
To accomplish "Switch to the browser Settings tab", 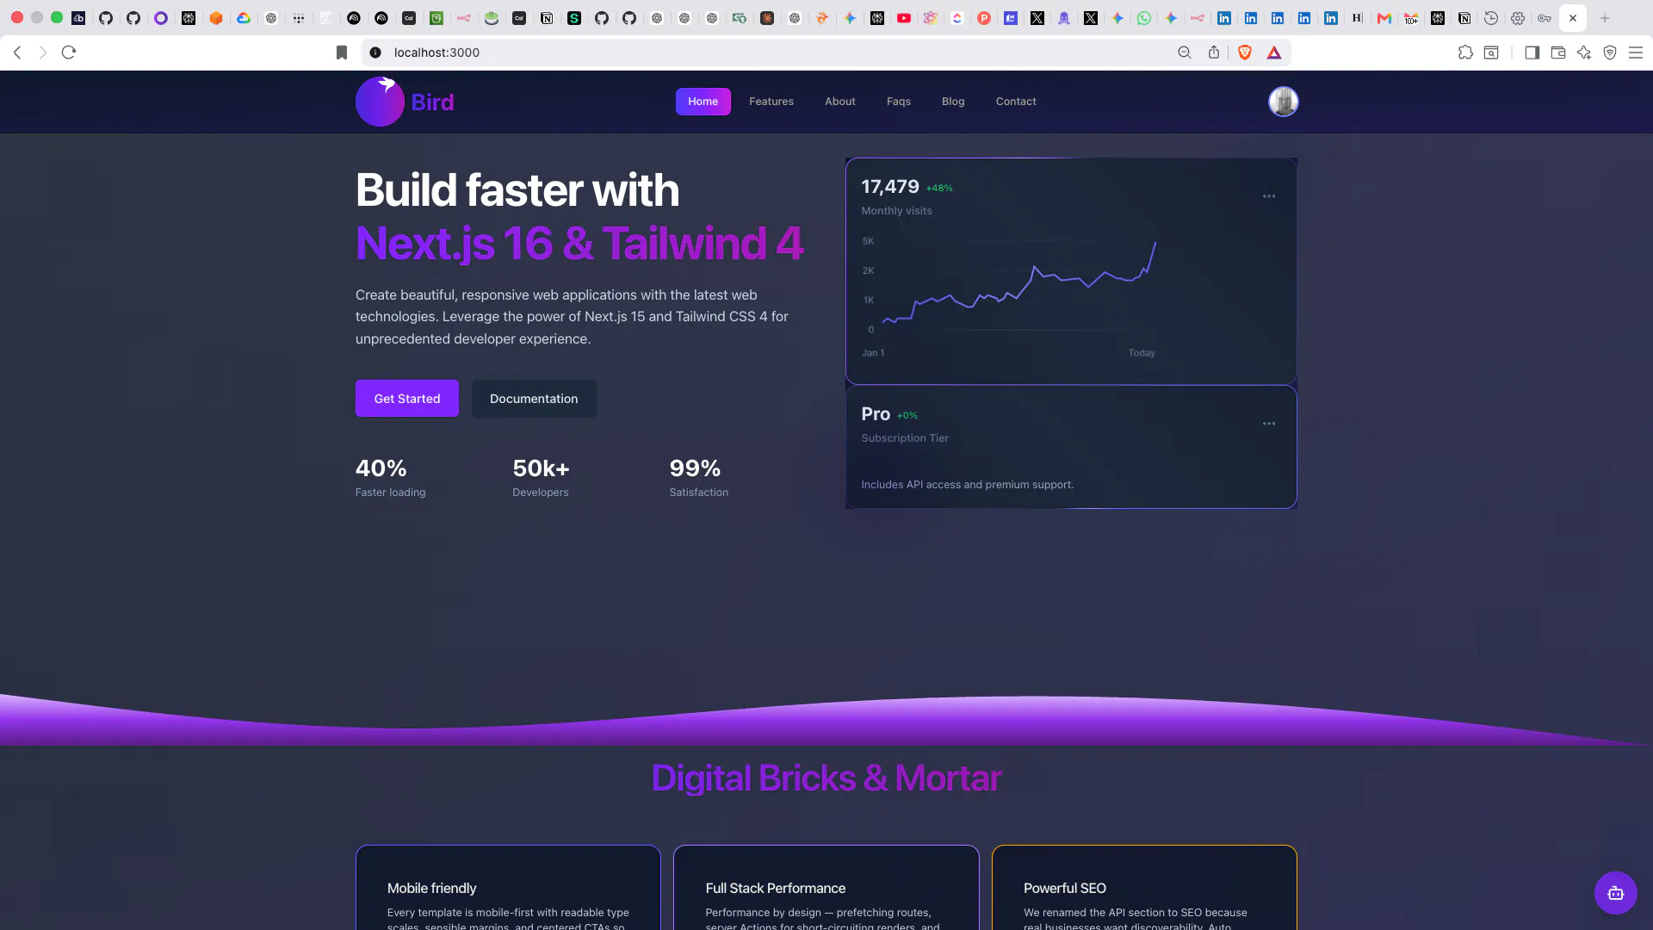I will [x=1518, y=18].
